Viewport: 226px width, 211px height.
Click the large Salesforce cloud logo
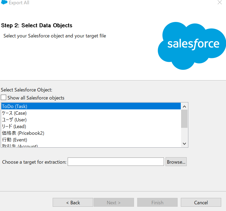click(192, 45)
